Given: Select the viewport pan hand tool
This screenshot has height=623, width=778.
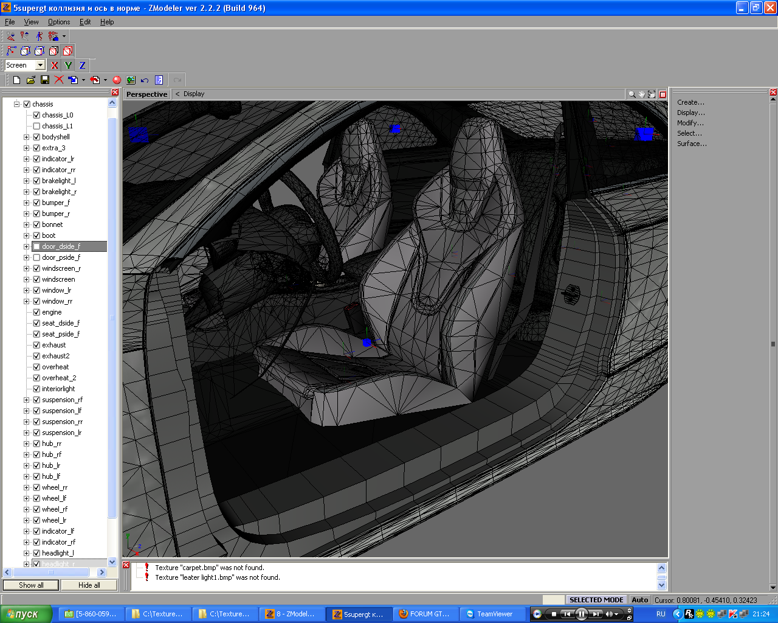Looking at the screenshot, I should (642, 94).
